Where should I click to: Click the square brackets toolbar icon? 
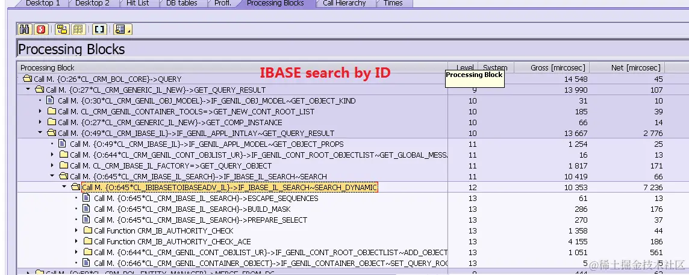point(99,29)
